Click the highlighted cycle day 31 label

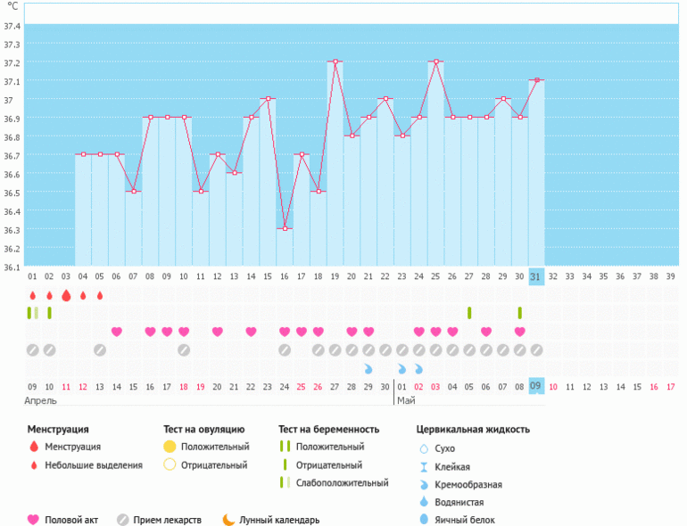[x=536, y=276]
